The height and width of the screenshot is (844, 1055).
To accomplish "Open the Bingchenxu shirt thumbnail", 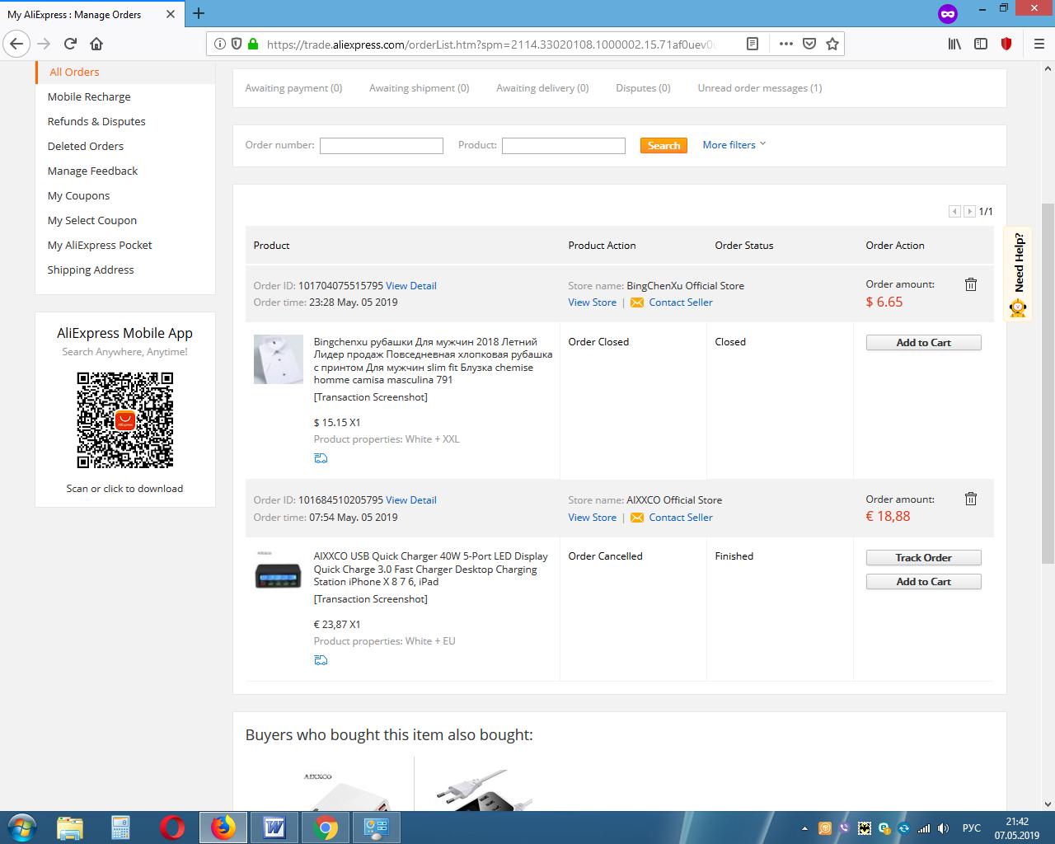I will (279, 359).
